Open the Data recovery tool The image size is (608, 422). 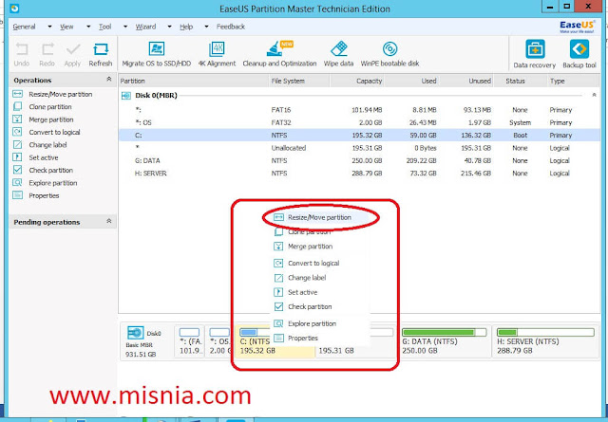(x=534, y=54)
